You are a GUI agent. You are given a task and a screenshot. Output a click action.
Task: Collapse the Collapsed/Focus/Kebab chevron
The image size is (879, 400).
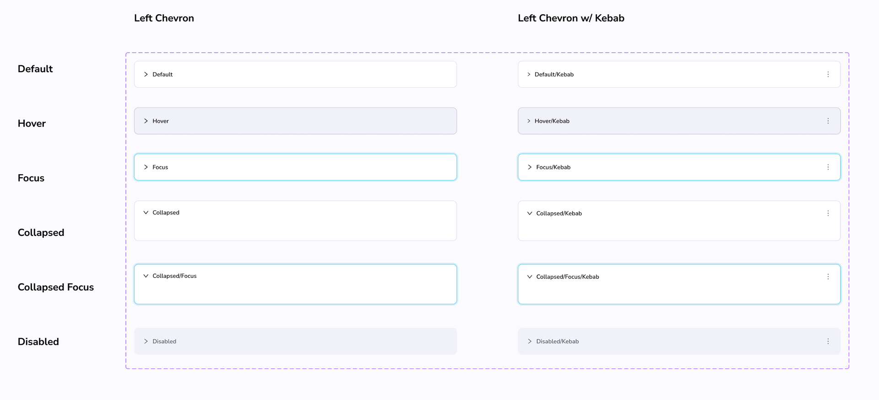point(530,277)
